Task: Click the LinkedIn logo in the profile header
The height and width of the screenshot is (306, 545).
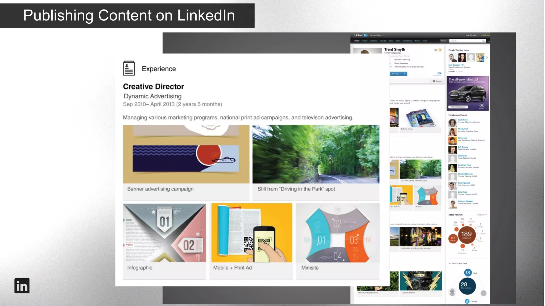Action: point(361,35)
